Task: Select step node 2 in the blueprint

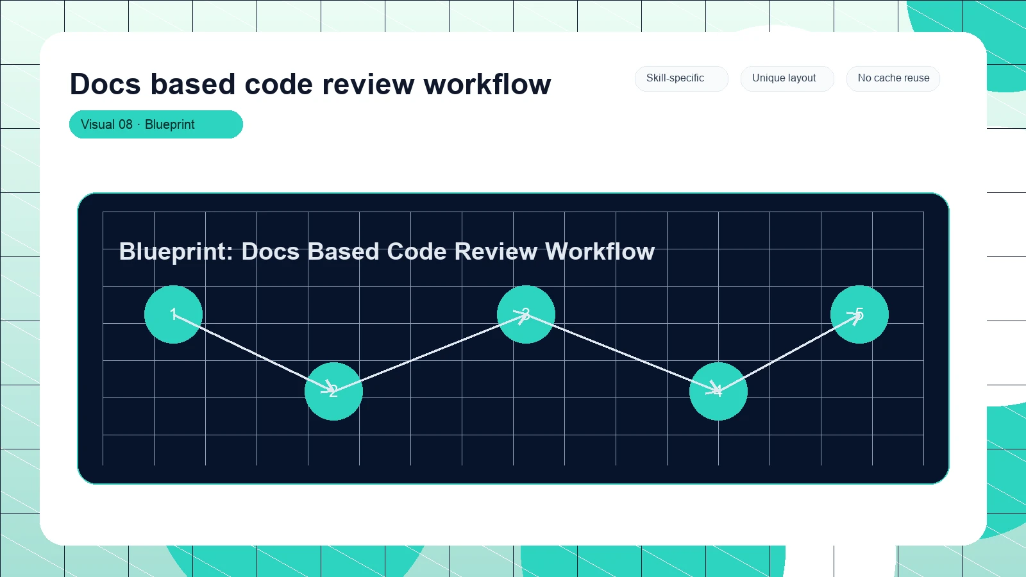Action: pos(333,391)
